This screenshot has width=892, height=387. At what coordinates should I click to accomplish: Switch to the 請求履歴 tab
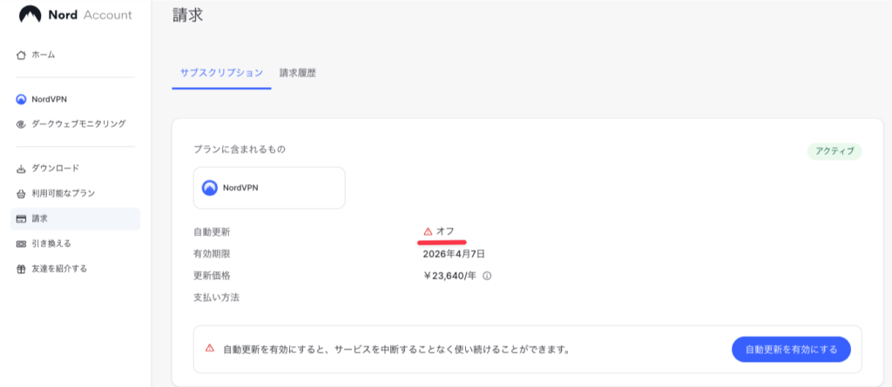coord(298,73)
